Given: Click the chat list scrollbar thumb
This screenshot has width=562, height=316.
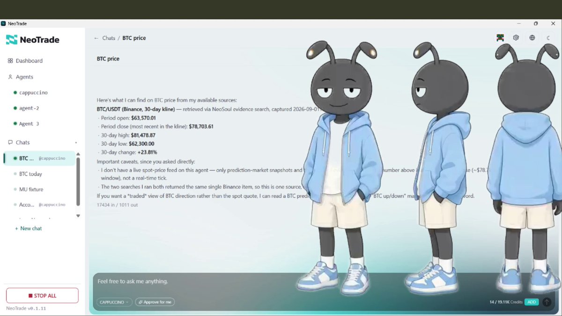Looking at the screenshot, I should click(x=78, y=182).
